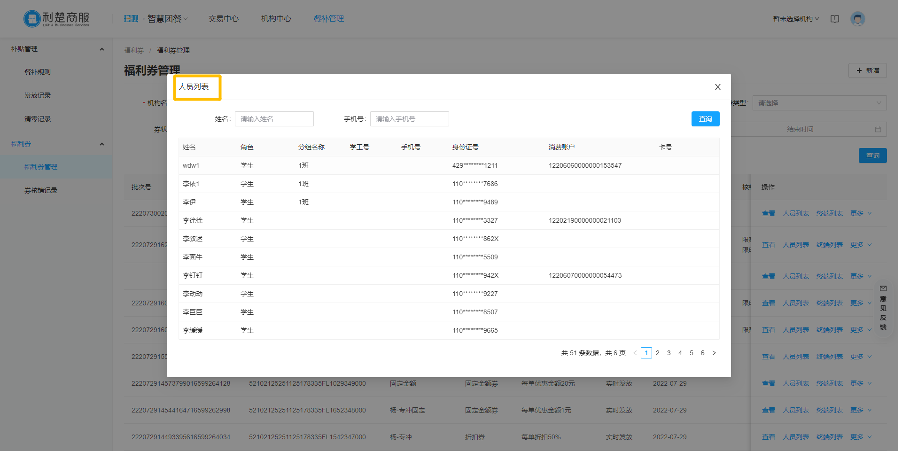902x451 pixels.
Task: Open the 暂未选择机构 organization selector
Action: coord(796,19)
